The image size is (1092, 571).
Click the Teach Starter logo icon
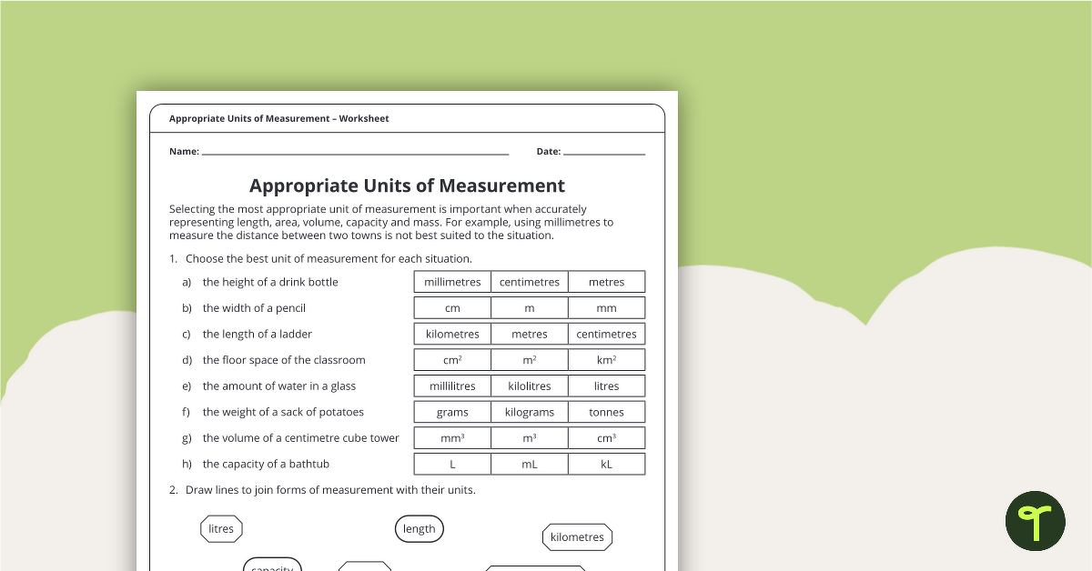click(1035, 521)
